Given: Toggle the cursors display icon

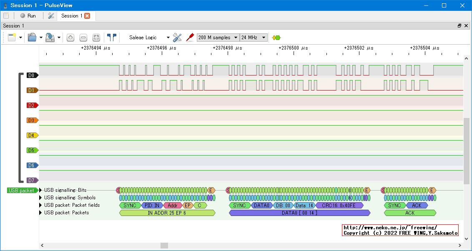Looking at the screenshot, I should [x=111, y=38].
